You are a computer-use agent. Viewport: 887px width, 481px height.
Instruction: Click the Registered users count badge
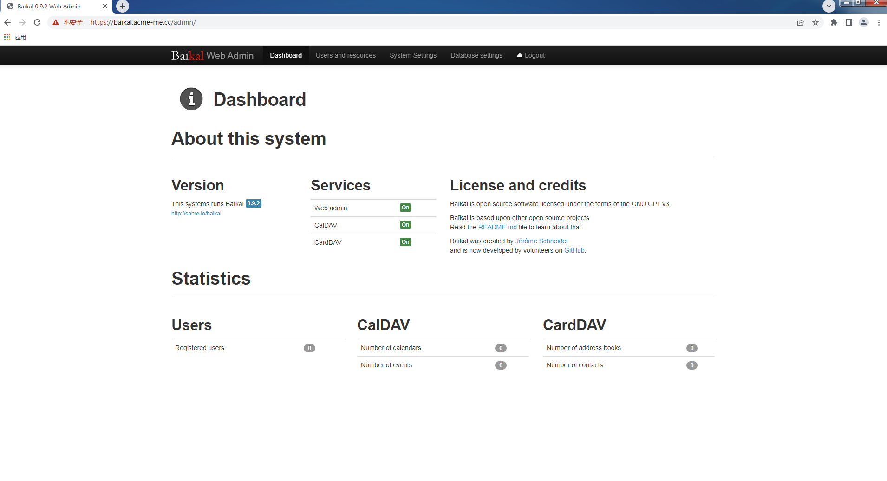309,348
